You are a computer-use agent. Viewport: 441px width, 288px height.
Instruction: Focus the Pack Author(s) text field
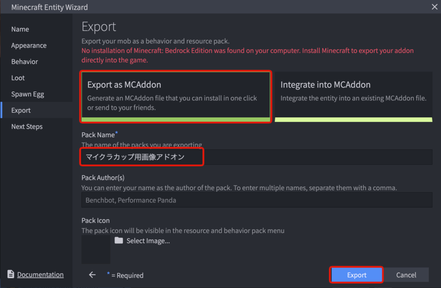pyautogui.click(x=257, y=200)
